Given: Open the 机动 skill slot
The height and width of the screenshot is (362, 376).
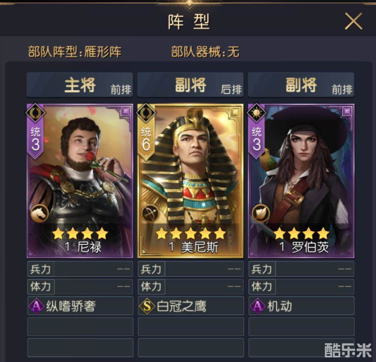Looking at the screenshot, I should coord(301,306).
